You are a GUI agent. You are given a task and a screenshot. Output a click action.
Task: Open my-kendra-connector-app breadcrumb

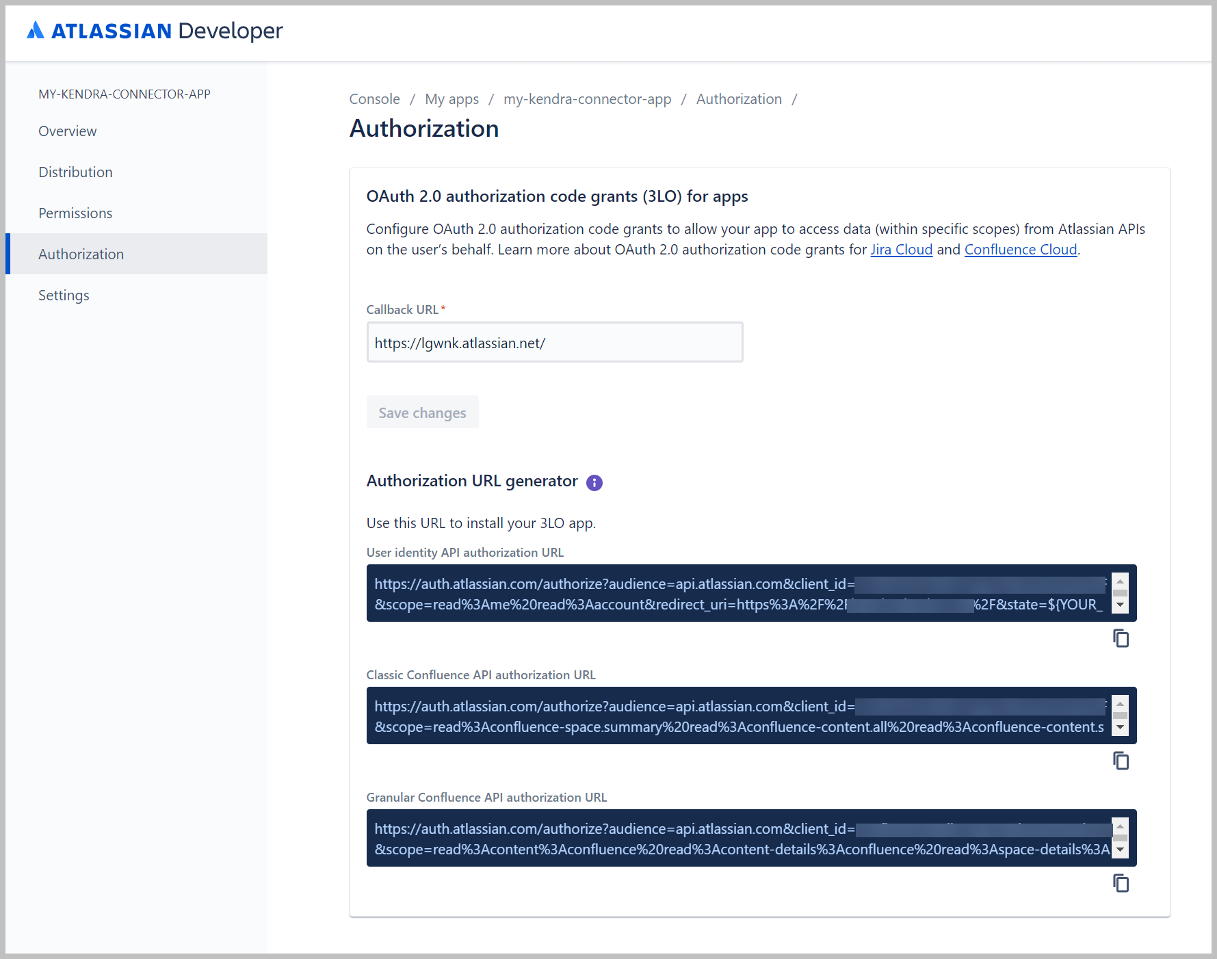[x=587, y=99]
